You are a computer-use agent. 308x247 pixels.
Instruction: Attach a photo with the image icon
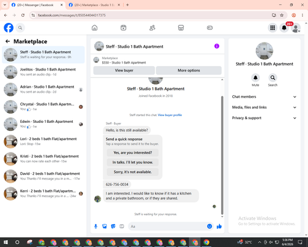(105, 227)
